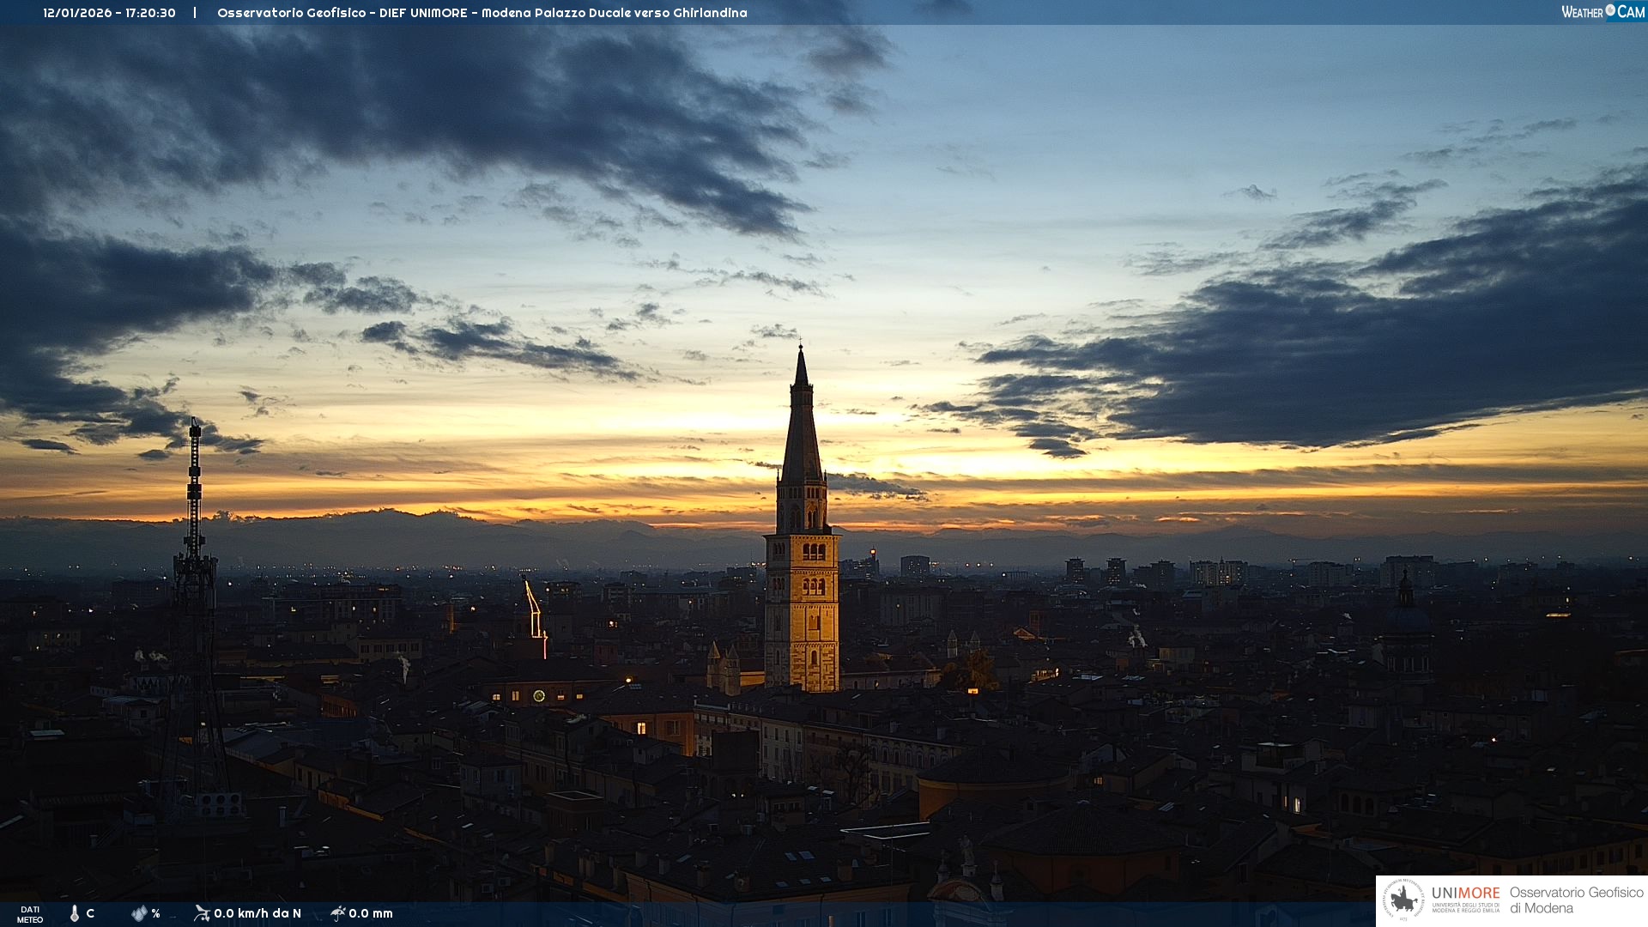1648x927 pixels.
Task: Click the DATI METEO label
Action: point(30,914)
